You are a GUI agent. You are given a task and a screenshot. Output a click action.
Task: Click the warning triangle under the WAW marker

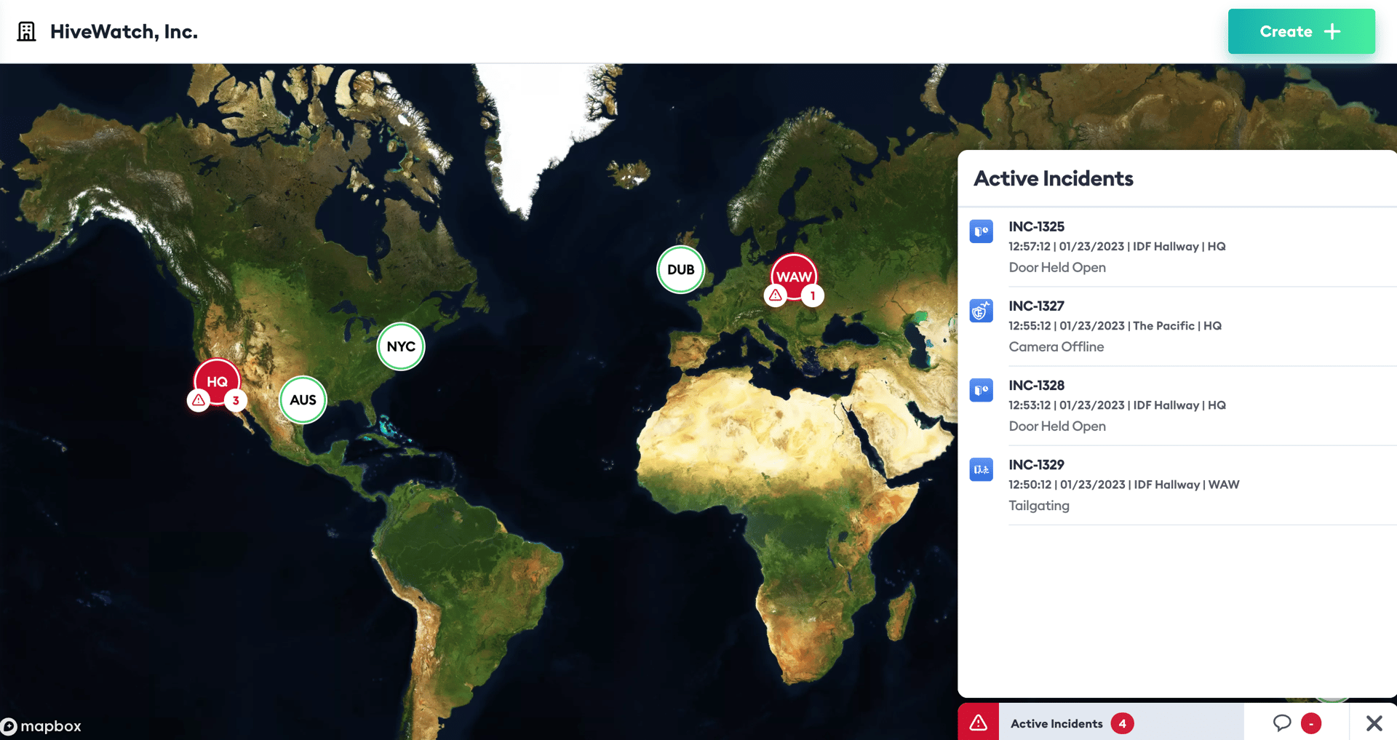click(x=775, y=296)
